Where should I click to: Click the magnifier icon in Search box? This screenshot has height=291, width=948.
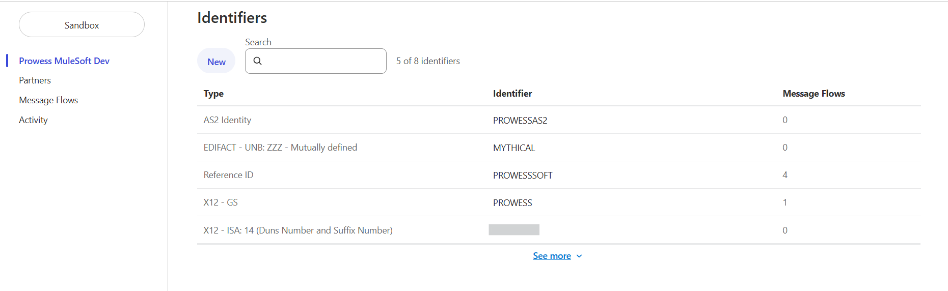point(258,61)
